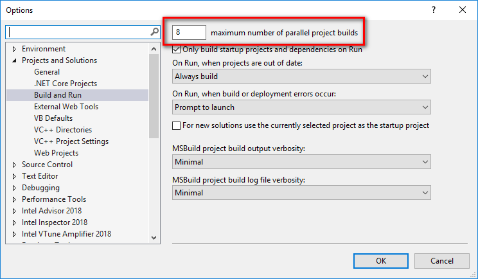478x279 pixels.
Task: Select the General options page
Action: 47,72
